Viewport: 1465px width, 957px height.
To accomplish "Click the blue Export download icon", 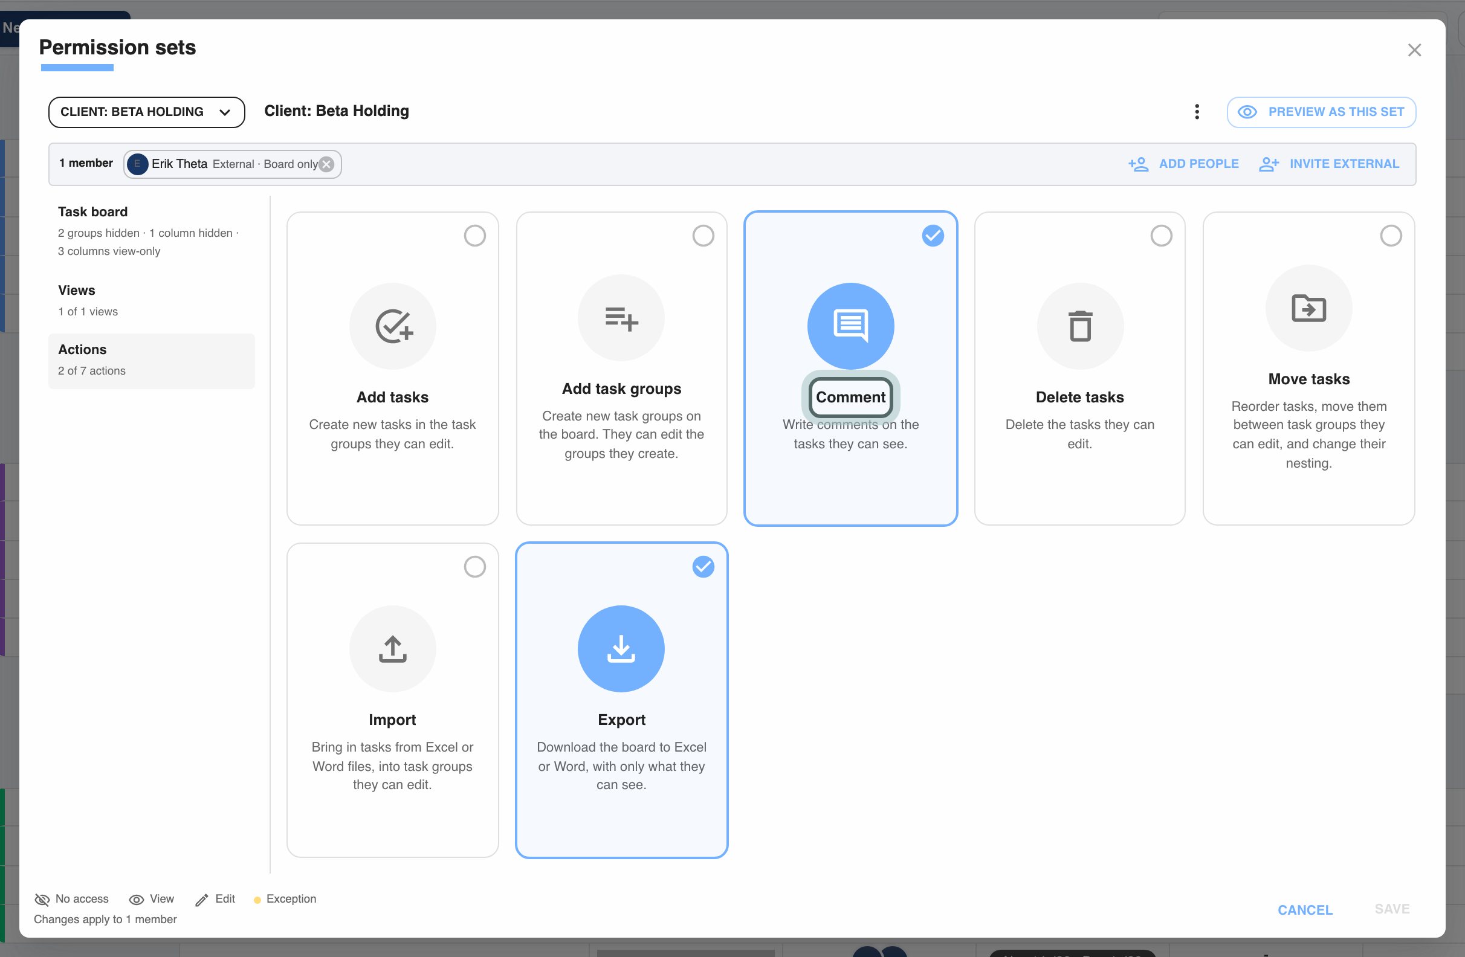I will click(x=621, y=649).
